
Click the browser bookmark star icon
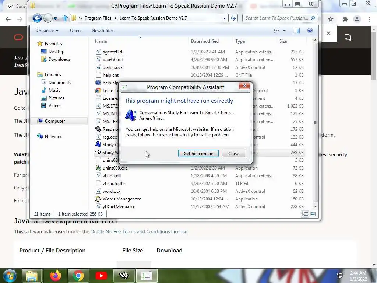point(331,19)
